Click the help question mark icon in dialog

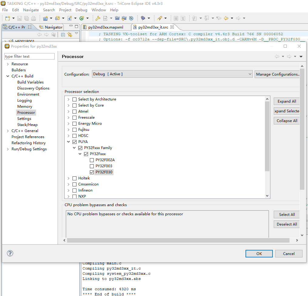pos(10,253)
